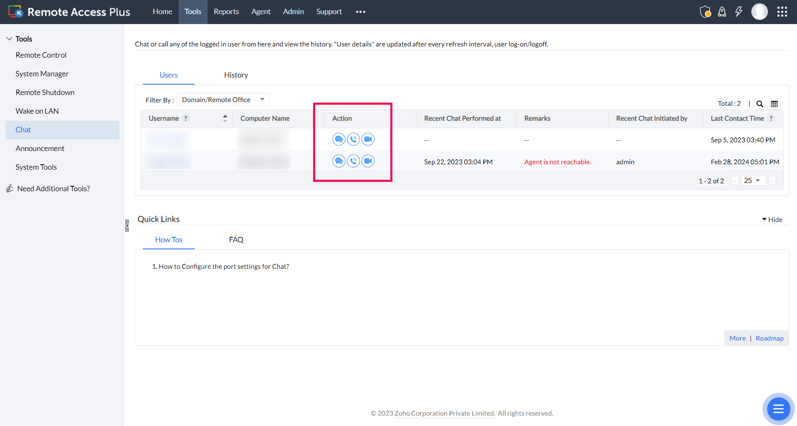Open the rows-per-page 25 dropdown

pos(753,180)
